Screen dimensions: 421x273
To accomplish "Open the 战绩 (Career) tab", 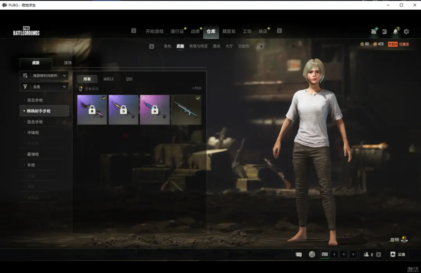I will tap(195, 31).
